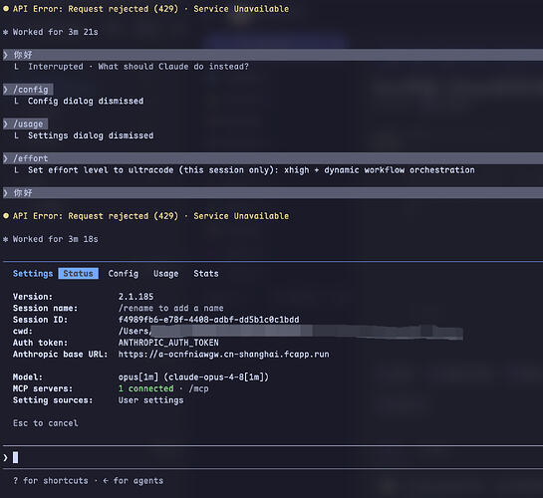The image size is (543, 498).
Task: Click the 'Interrupted · What should Claude do instead?' line
Action: [x=138, y=67]
